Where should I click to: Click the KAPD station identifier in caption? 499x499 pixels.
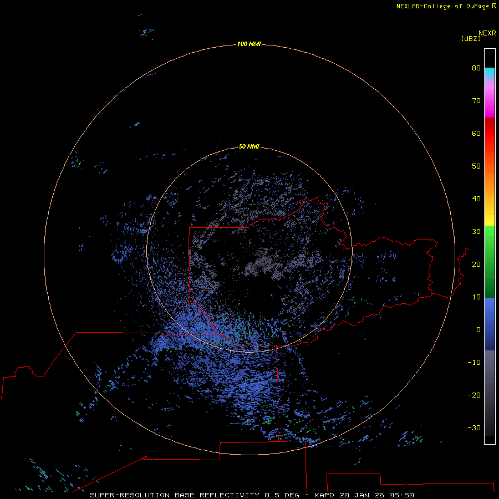click(324, 495)
